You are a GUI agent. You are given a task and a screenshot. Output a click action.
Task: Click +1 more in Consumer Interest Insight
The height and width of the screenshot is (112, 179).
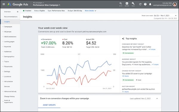[152, 50]
